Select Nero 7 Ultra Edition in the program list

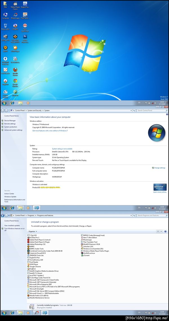click(89, 238)
